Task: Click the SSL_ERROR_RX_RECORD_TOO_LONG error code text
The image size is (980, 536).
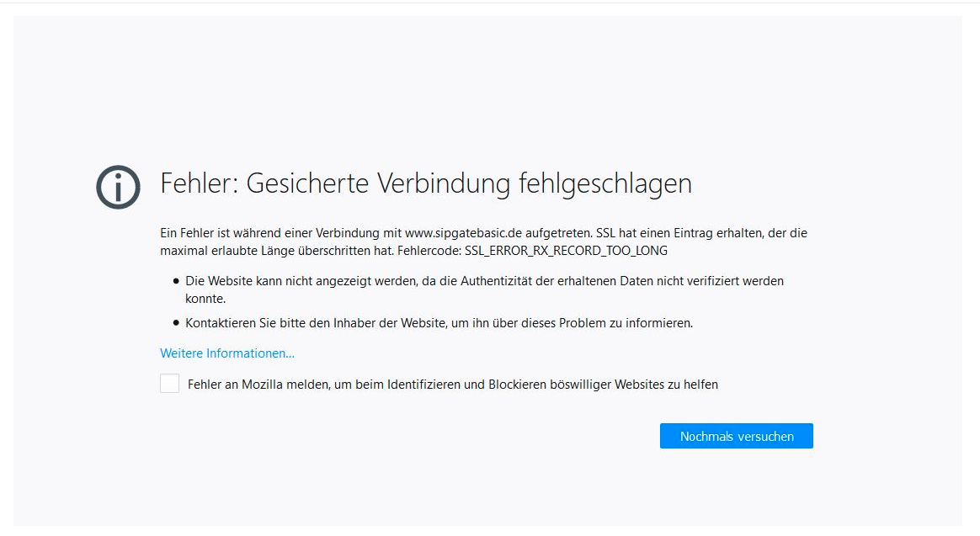Action: point(566,251)
